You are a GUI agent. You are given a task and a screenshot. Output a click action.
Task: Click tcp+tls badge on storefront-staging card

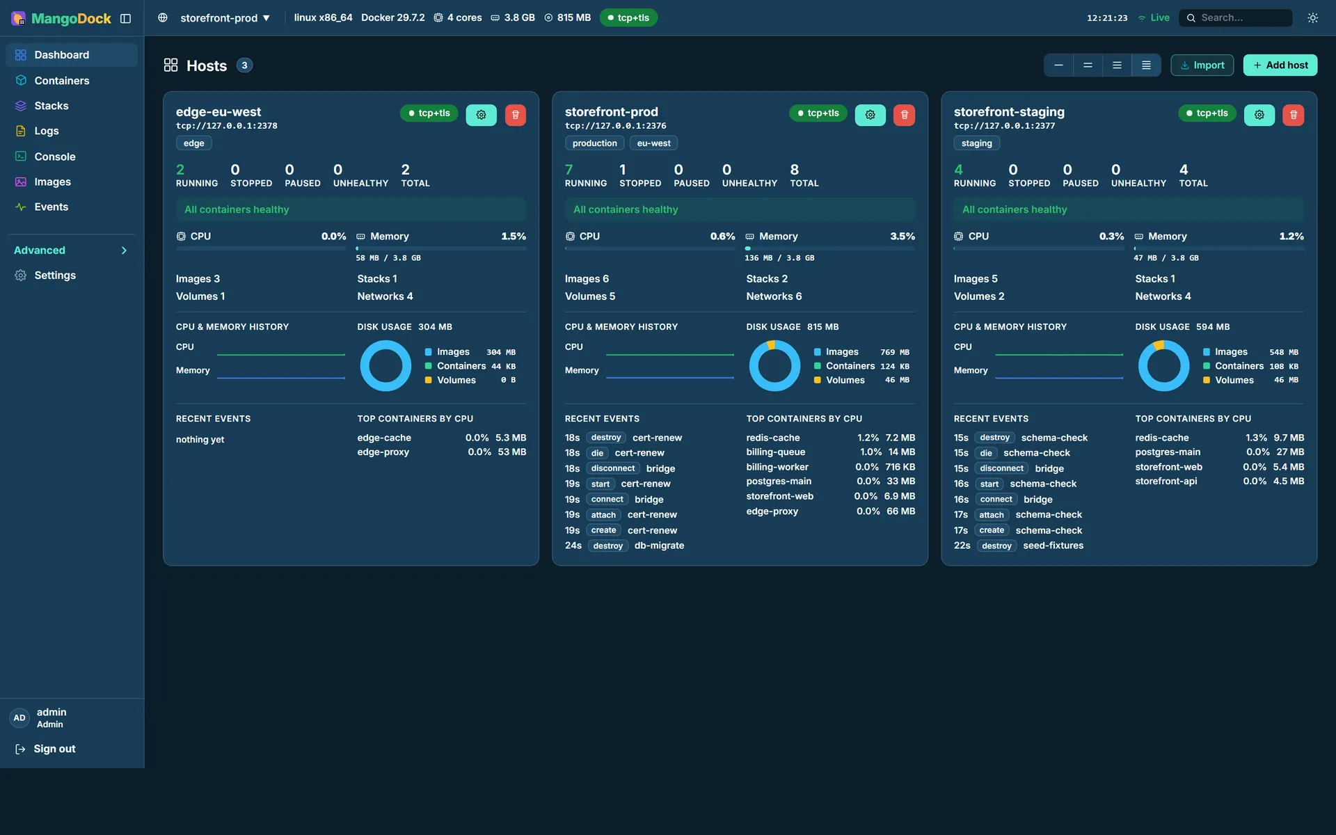point(1207,113)
